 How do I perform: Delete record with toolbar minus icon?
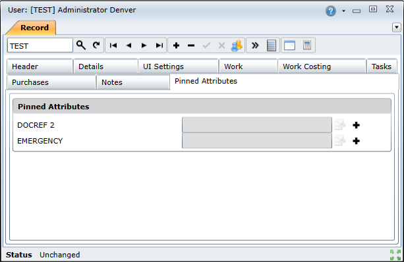[x=191, y=45]
